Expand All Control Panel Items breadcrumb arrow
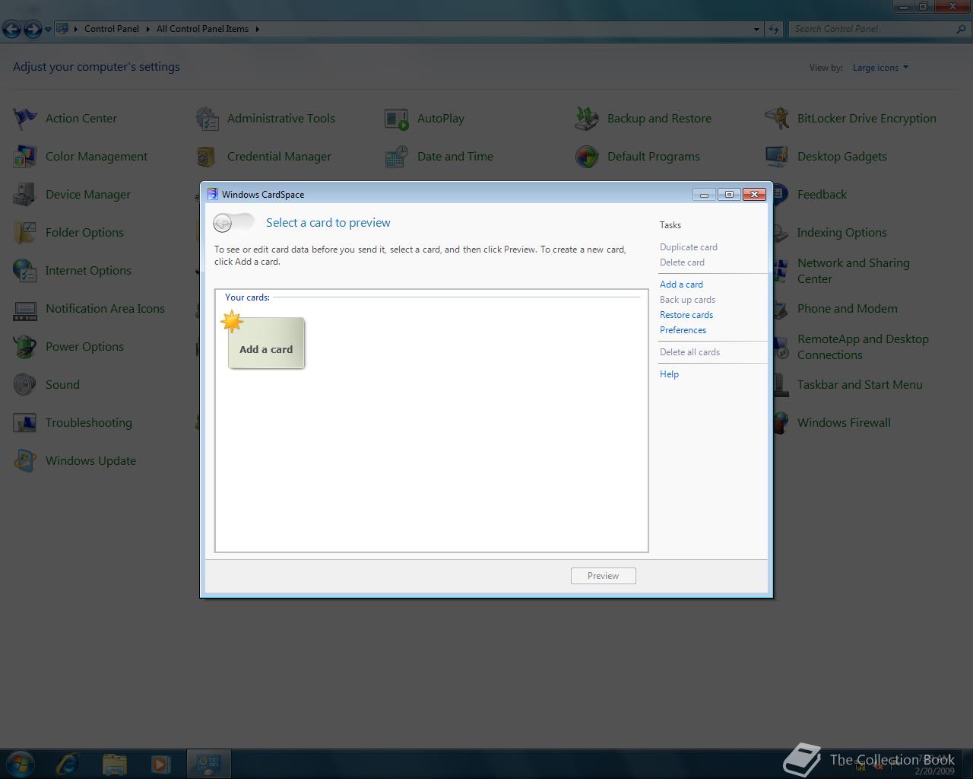The image size is (973, 779). 257,29
